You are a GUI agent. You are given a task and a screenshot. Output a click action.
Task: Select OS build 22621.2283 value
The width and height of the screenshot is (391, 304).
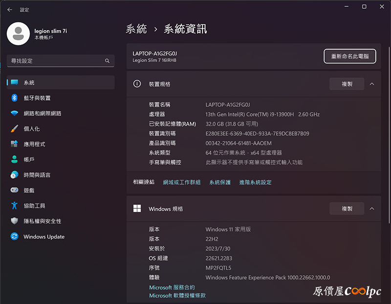[218, 258]
